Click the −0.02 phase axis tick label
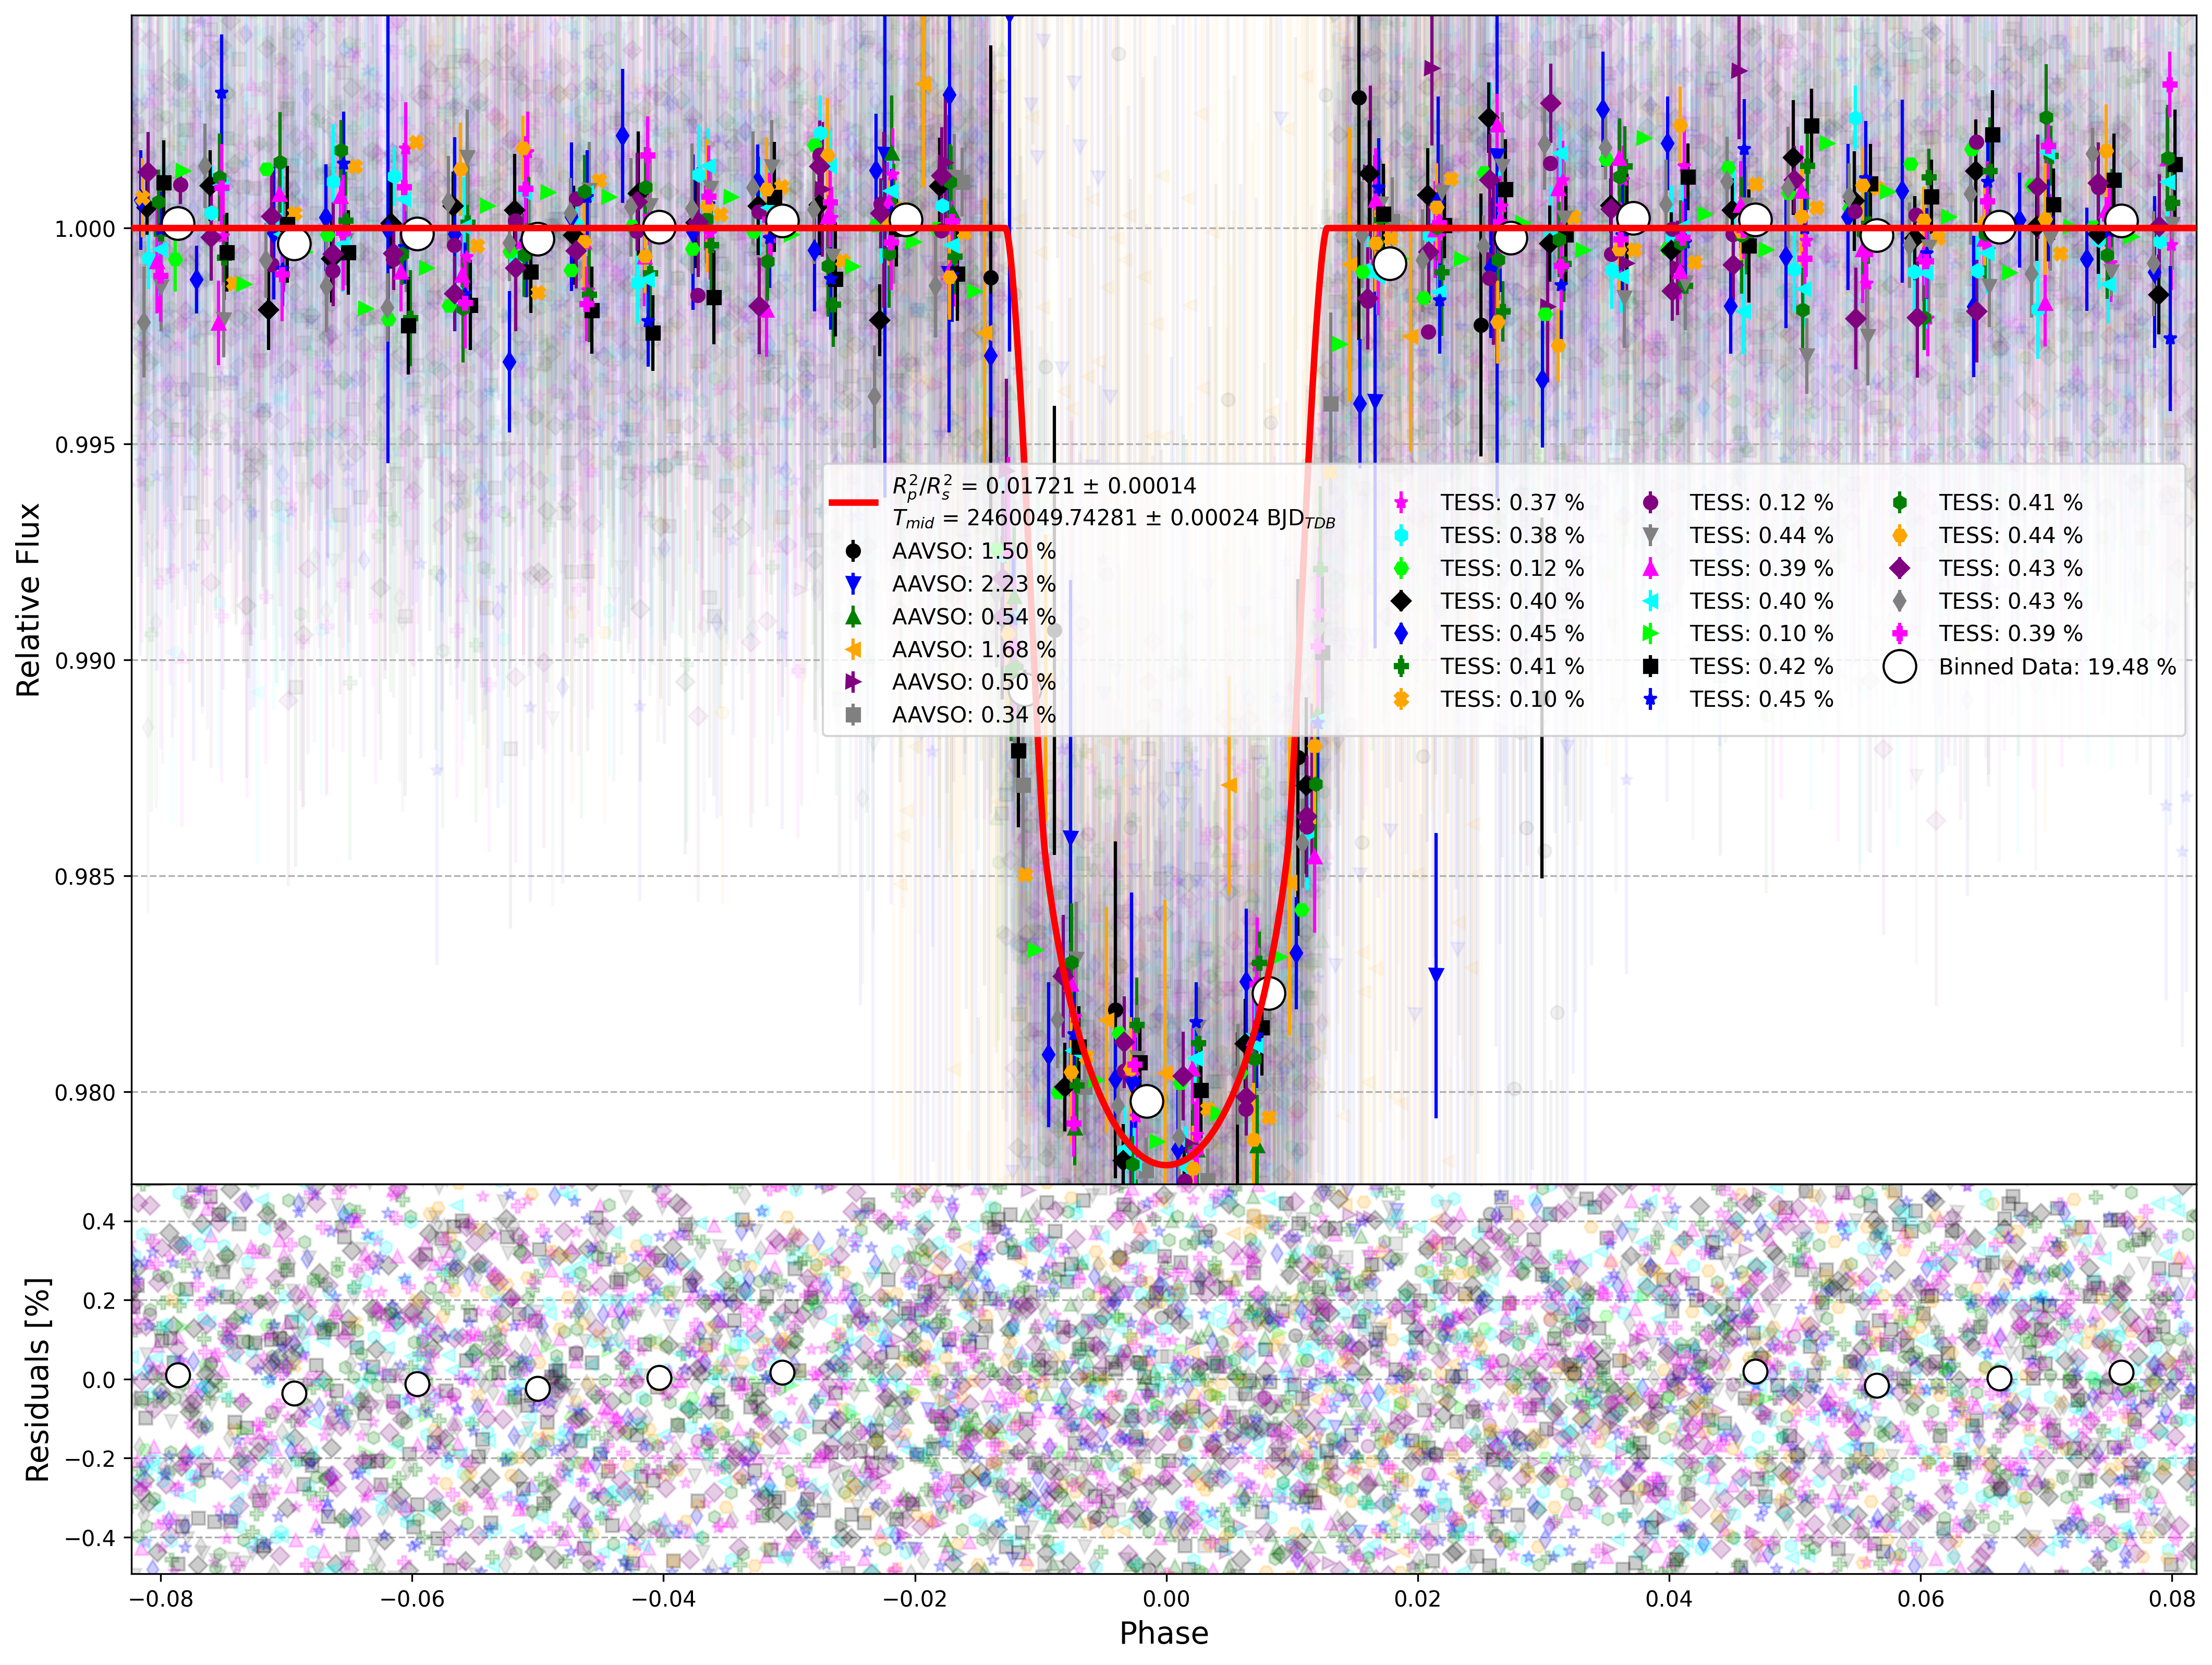The image size is (2212, 1665). [915, 1598]
